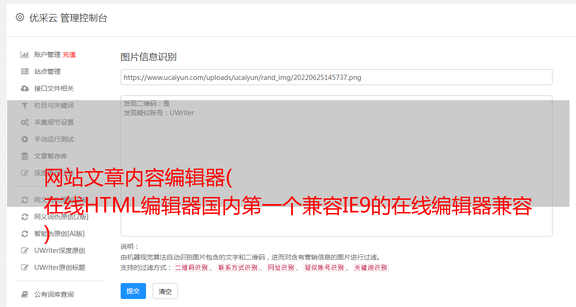Click the image URL input field
Image resolution: width=576 pixels, height=307 pixels.
(336, 77)
